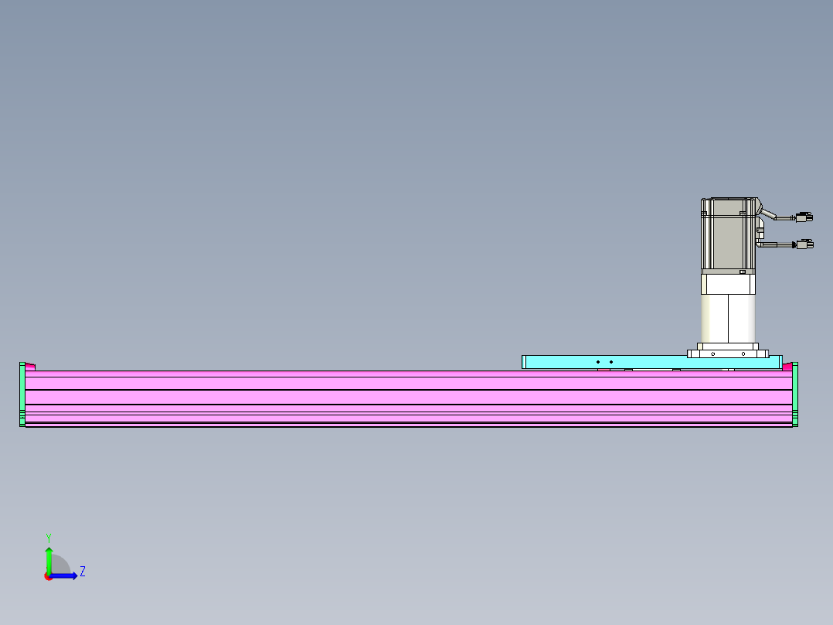Click the green Y axis arrow of triad
The height and width of the screenshot is (625, 833).
49,559
